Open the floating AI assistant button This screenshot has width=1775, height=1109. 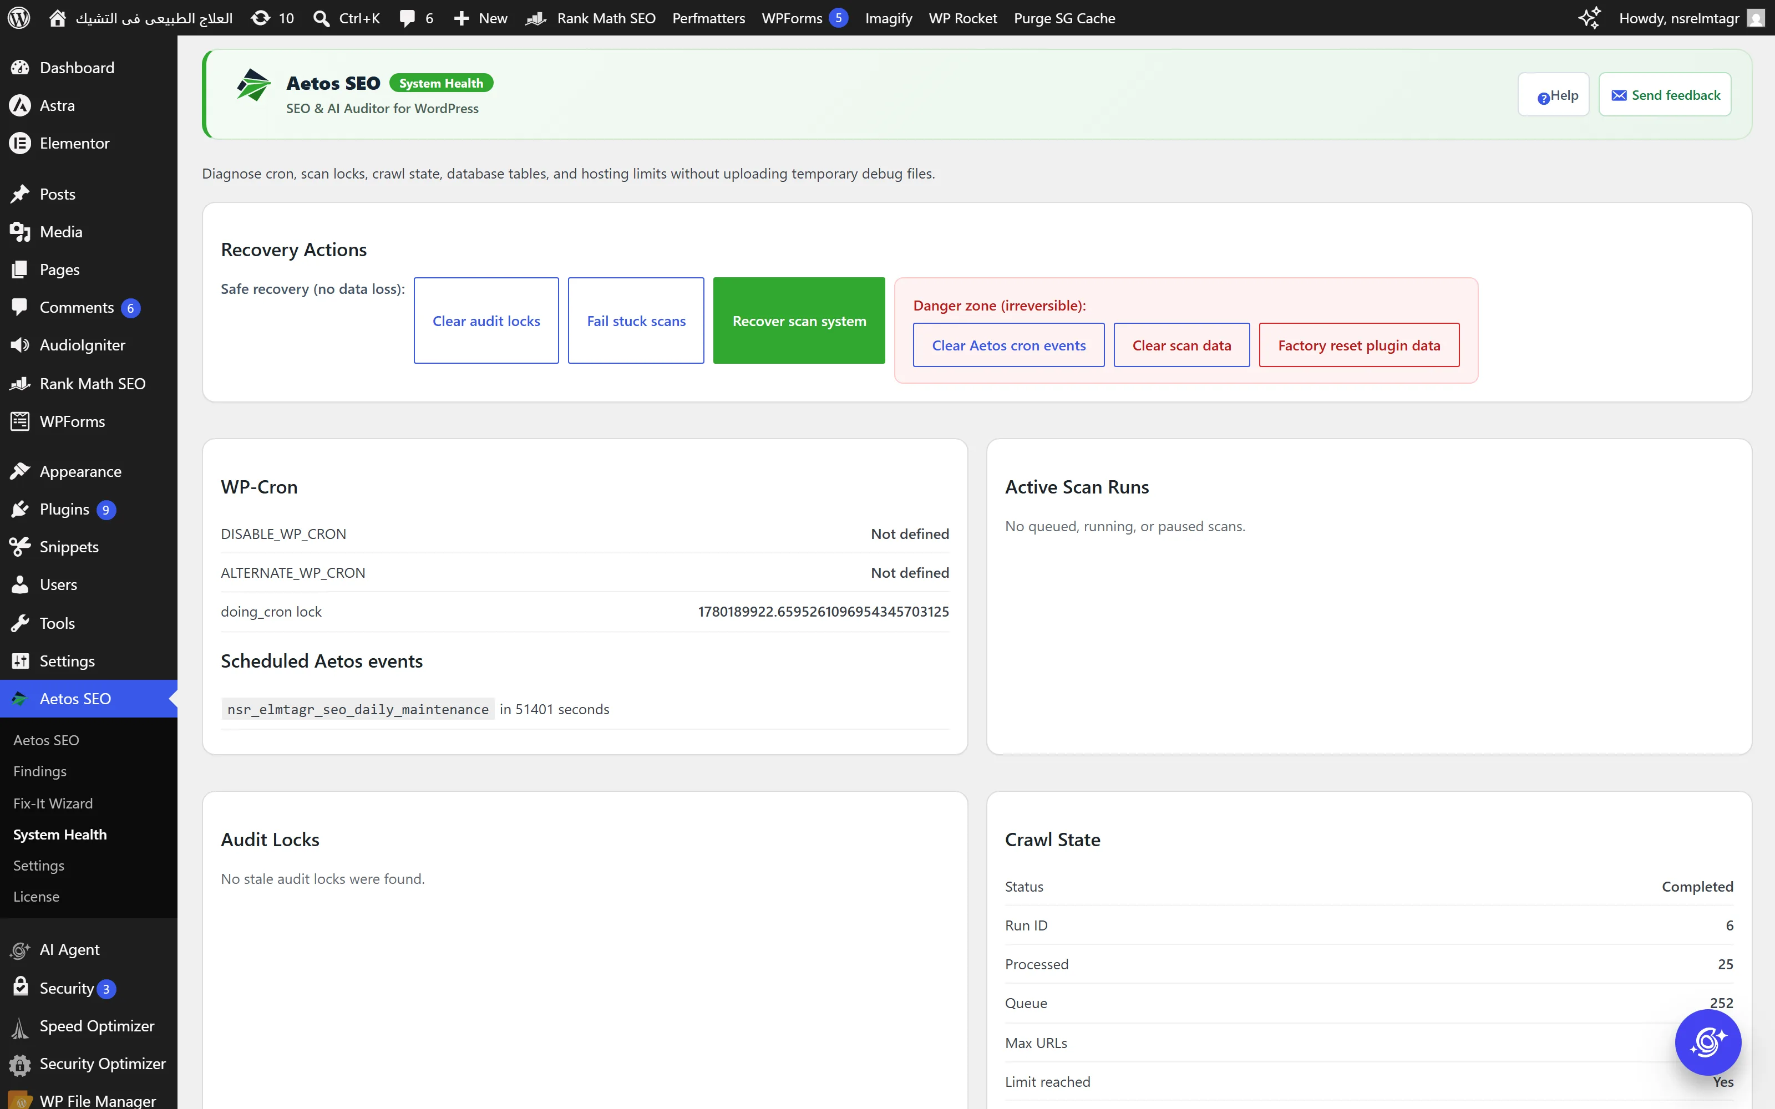1707,1041
